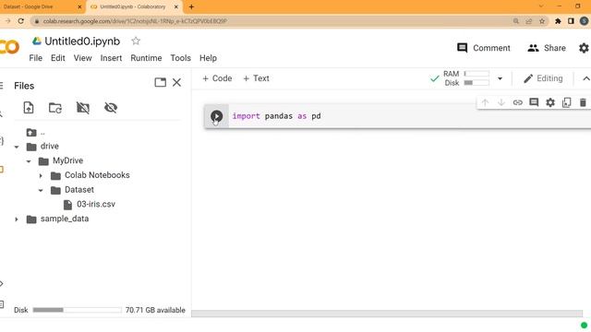Close the Untitled0.ipynb Colaboratory browser tab
The image size is (591, 332).
pyautogui.click(x=176, y=6)
